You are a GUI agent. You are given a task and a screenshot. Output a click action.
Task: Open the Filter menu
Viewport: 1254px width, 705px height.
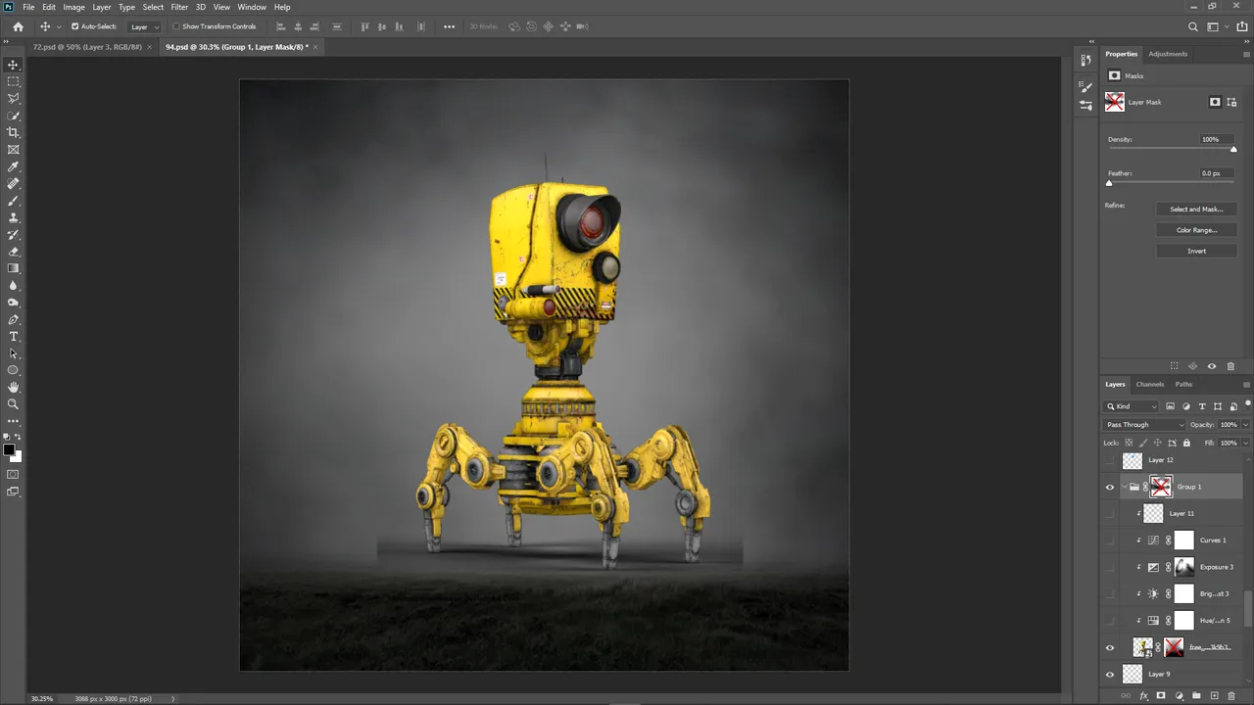tap(179, 7)
